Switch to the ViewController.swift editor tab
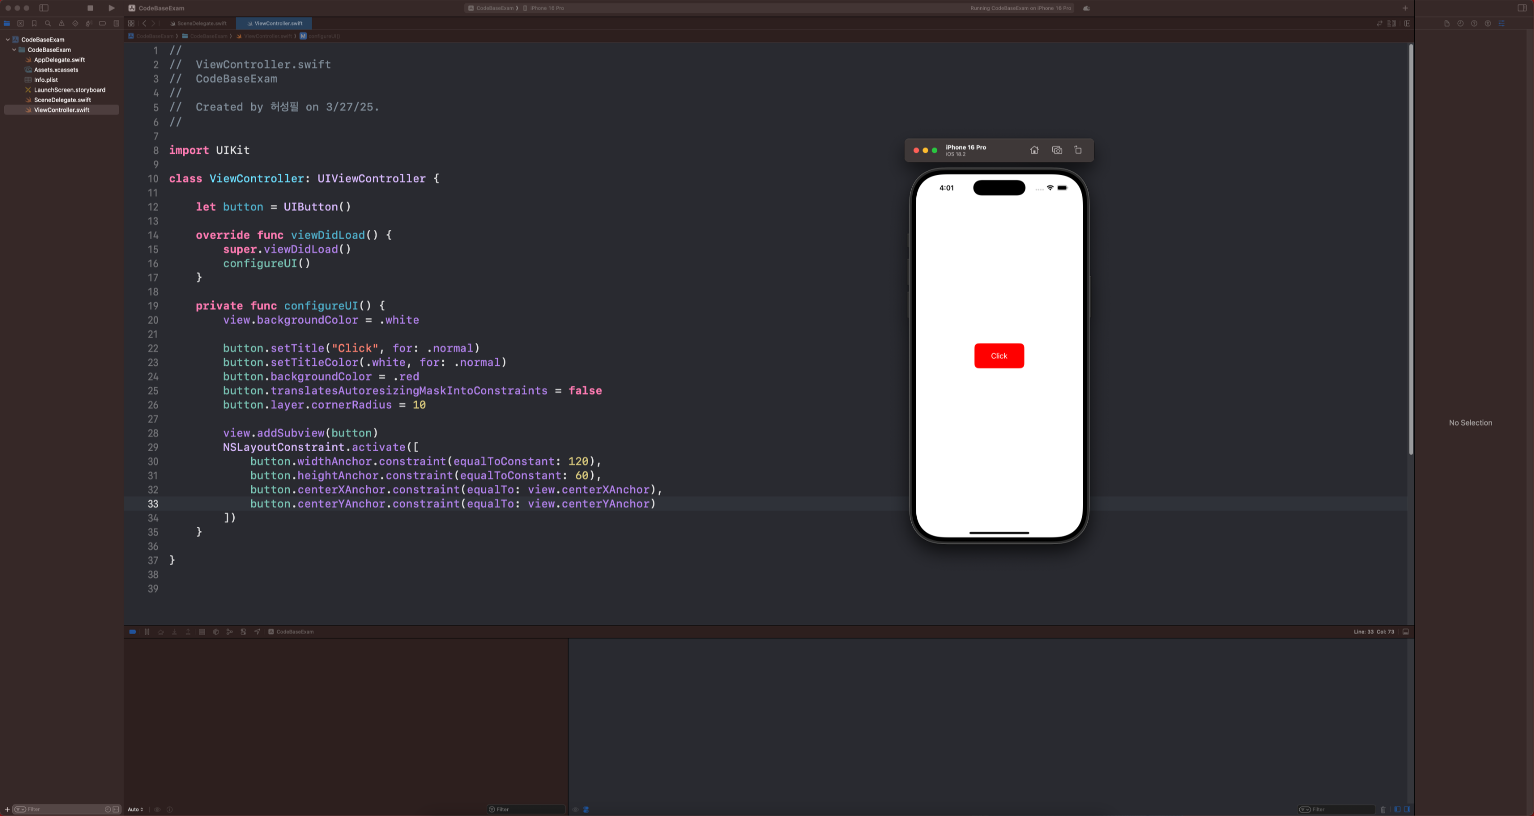The height and width of the screenshot is (816, 1534). point(274,24)
